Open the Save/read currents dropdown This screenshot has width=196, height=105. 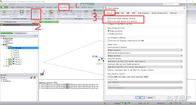tap(145, 61)
